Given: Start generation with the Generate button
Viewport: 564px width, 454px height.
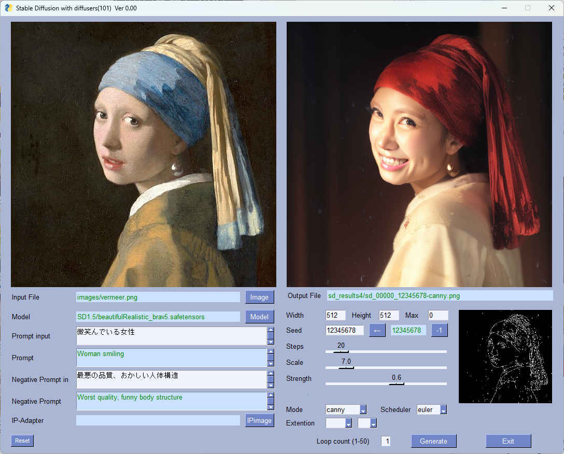Looking at the screenshot, I should click(433, 441).
